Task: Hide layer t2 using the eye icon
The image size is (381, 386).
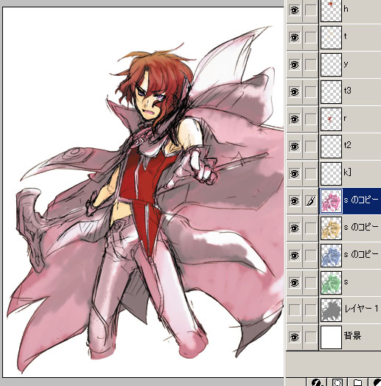Action: [x=294, y=147]
